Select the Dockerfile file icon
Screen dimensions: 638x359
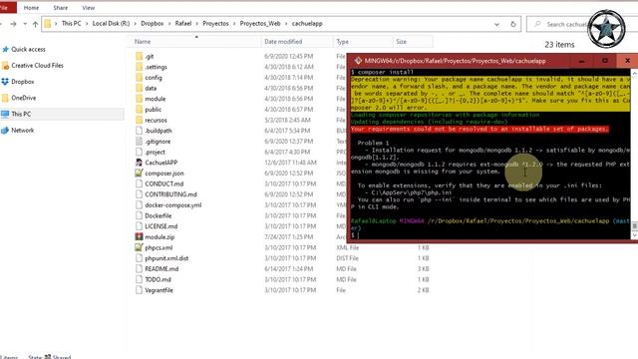[x=139, y=215]
